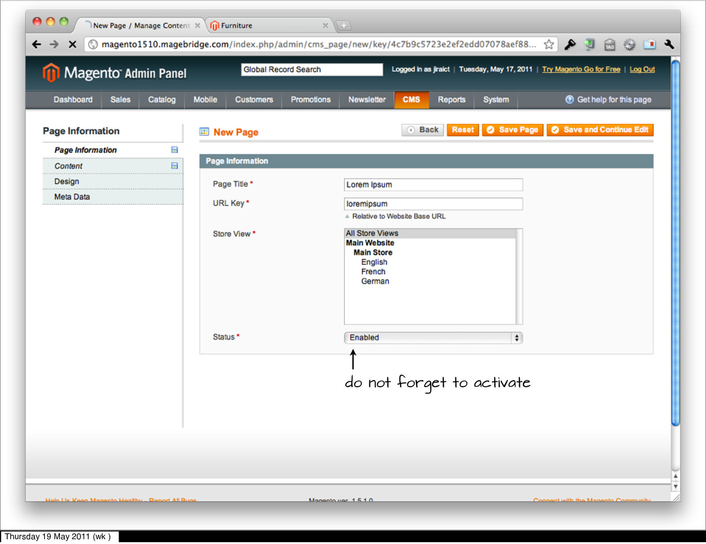This screenshot has height=544, width=706.
Task: Open the Promotions menu
Action: click(x=311, y=99)
